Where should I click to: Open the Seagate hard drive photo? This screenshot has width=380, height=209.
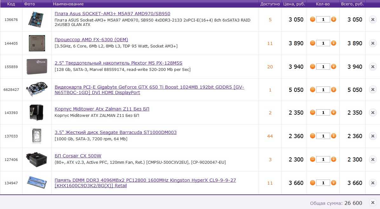pos(37,136)
